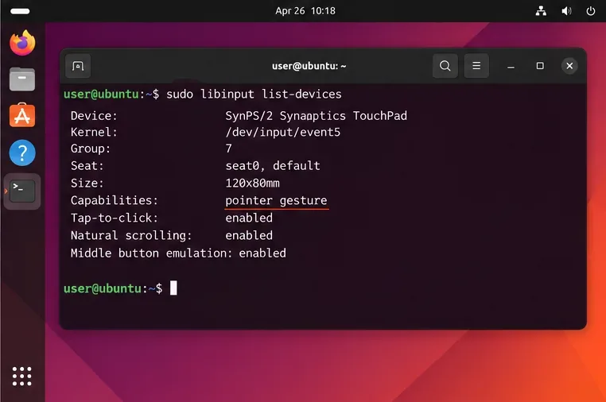Viewport: 606px width, 402px height.
Task: Click the underlined text pointer gesture
Action: coord(276,200)
